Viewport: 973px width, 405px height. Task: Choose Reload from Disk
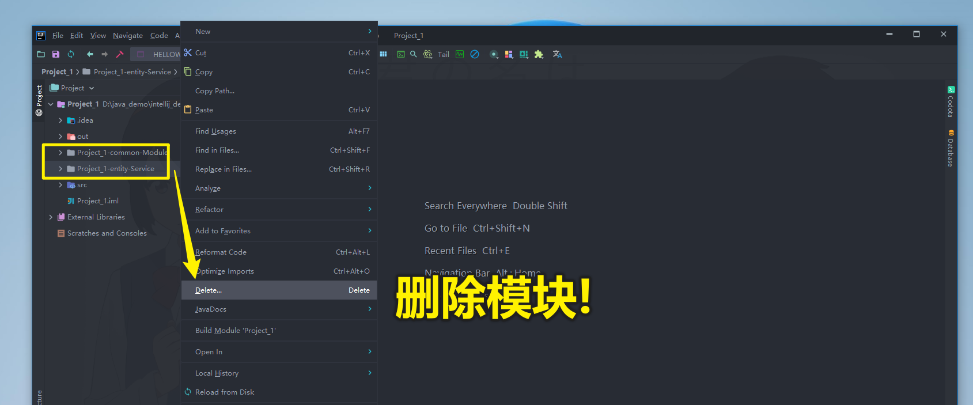pyautogui.click(x=279, y=392)
